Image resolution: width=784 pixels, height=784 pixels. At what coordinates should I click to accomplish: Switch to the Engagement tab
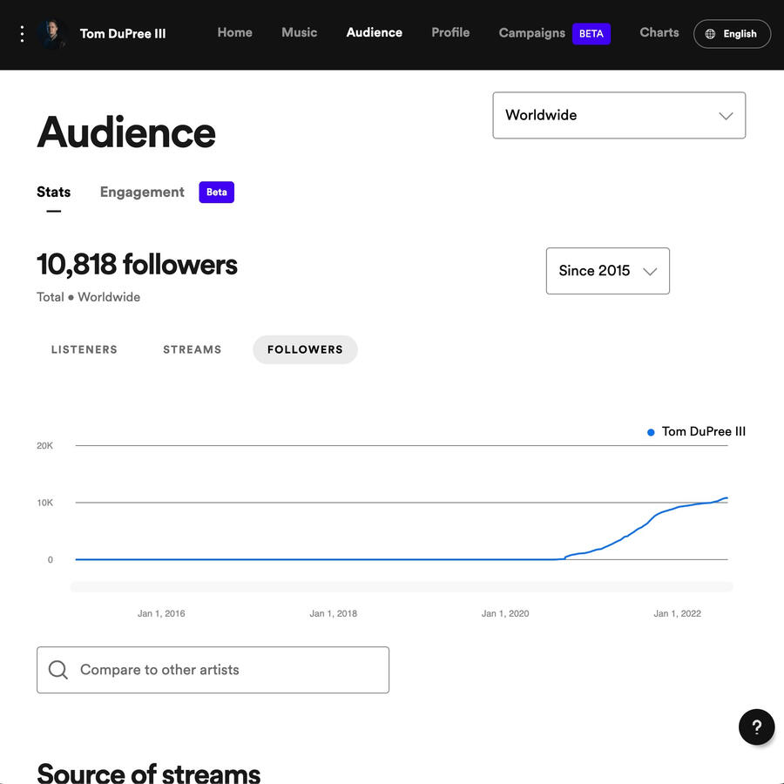(x=141, y=192)
